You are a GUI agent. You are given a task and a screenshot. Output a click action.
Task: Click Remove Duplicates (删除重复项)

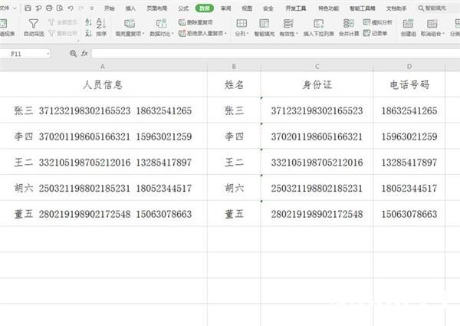tap(195, 22)
